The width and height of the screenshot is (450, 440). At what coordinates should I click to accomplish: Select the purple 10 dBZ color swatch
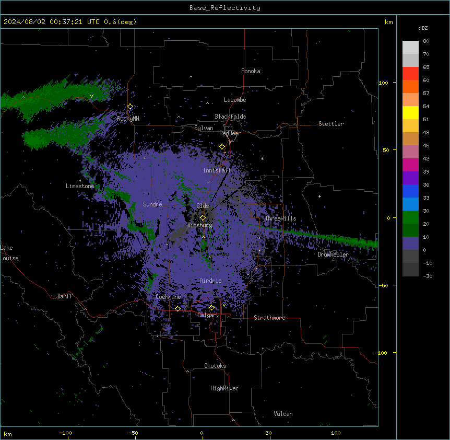pos(410,244)
